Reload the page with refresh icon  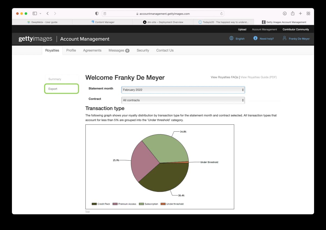point(222,14)
